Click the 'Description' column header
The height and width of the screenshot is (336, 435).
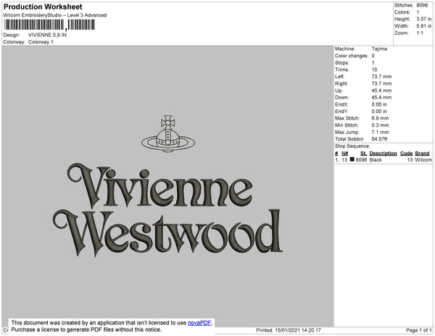pos(383,154)
